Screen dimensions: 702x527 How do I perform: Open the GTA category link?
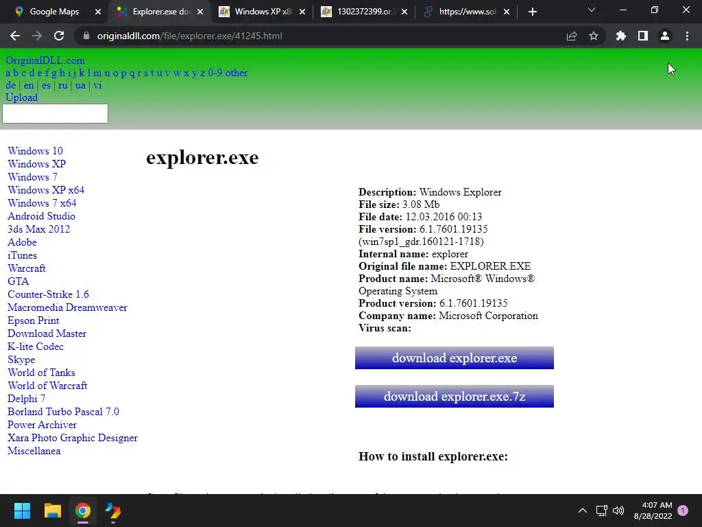pos(19,281)
